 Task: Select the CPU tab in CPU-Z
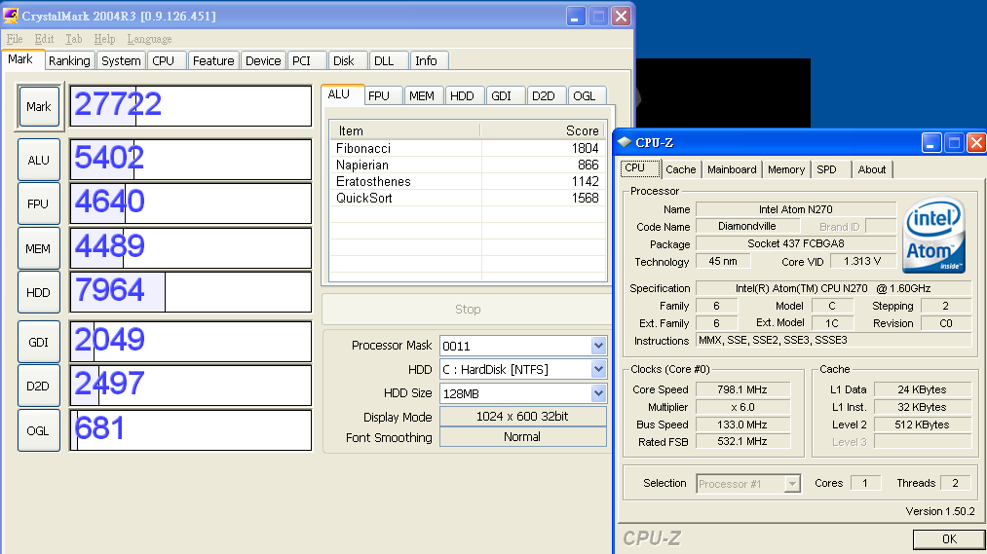pyautogui.click(x=640, y=167)
